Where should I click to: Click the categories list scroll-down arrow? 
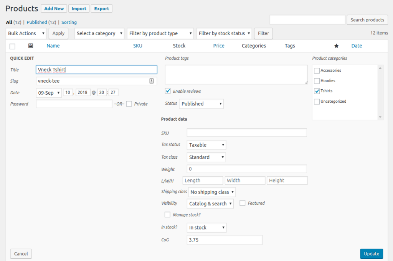point(380,117)
